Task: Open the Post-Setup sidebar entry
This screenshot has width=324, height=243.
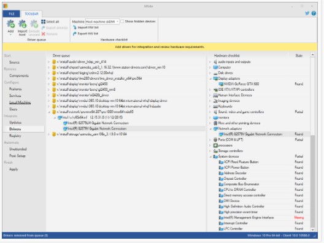Action: click(x=17, y=156)
